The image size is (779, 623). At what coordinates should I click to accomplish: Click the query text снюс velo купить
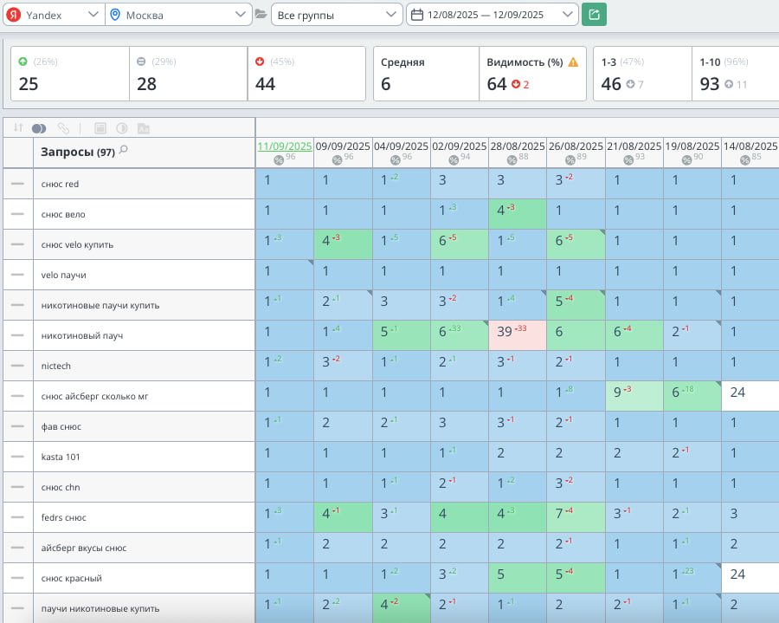(x=77, y=244)
